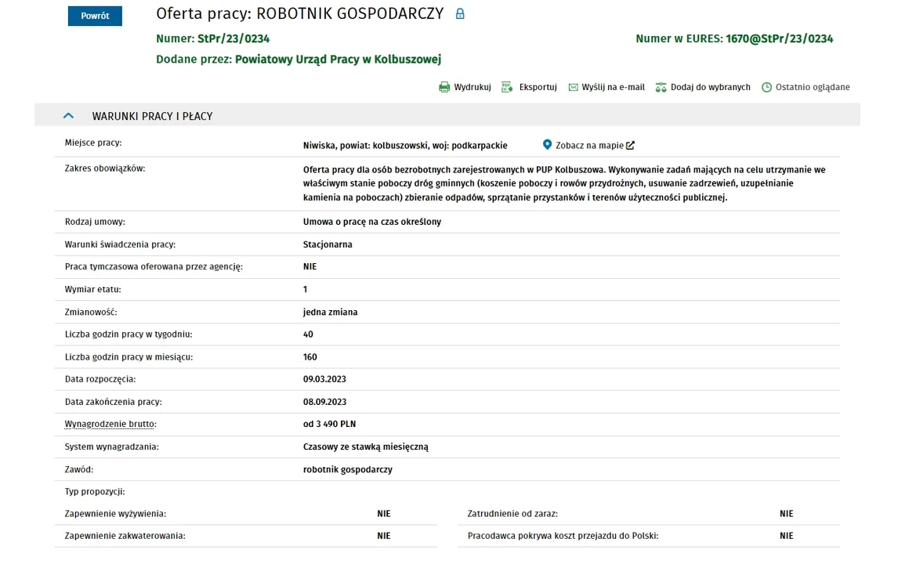
Task: Click the Miejsce pracy label
Action: (93, 143)
